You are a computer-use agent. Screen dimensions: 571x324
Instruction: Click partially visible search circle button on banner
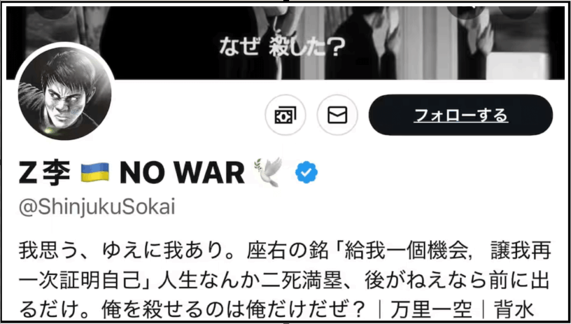(x=466, y=13)
